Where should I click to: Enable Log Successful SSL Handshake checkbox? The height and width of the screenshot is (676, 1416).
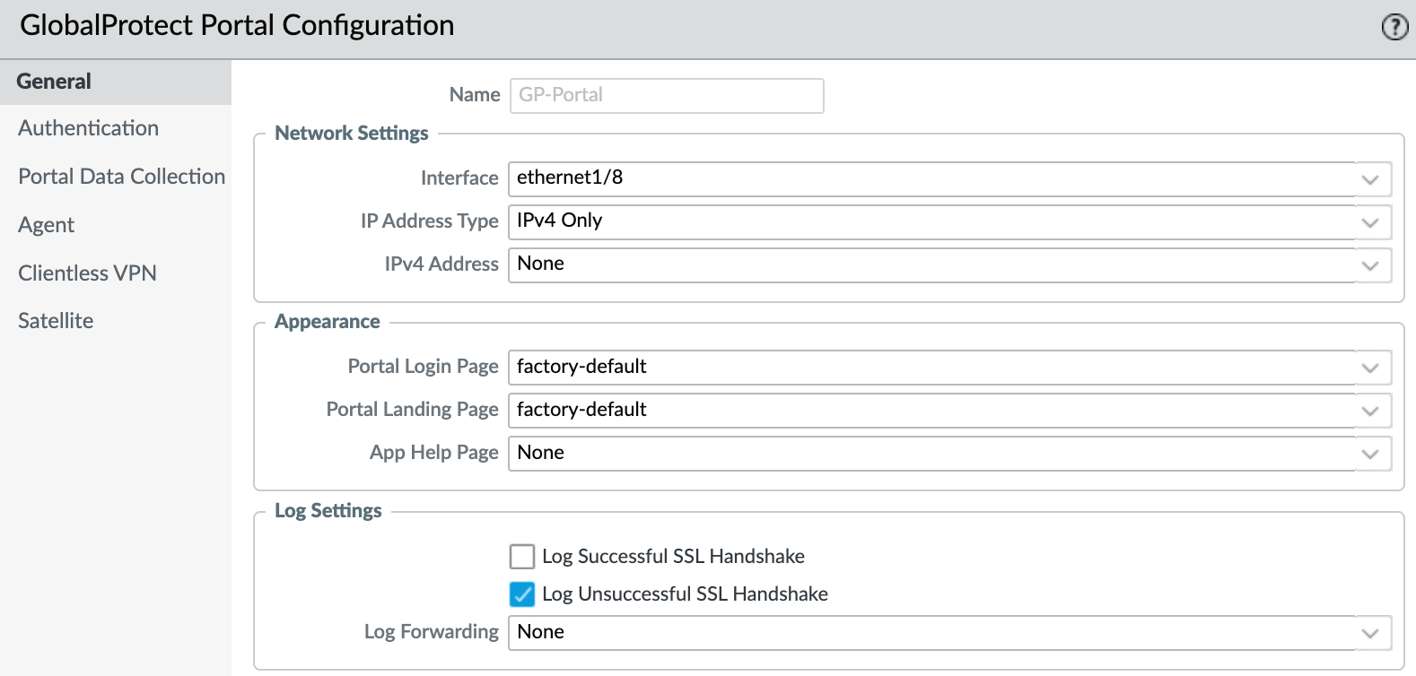(x=522, y=557)
